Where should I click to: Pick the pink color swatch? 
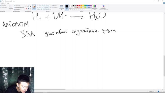point(79,7)
